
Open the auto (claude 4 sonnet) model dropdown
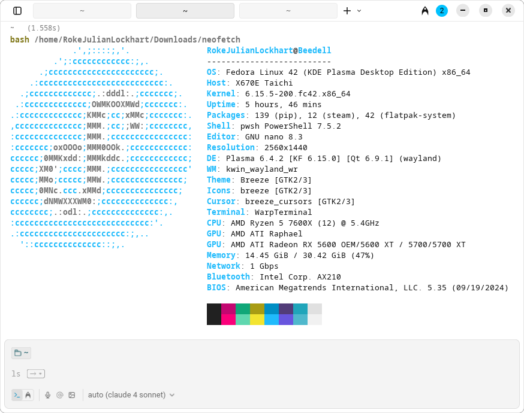coord(131,395)
